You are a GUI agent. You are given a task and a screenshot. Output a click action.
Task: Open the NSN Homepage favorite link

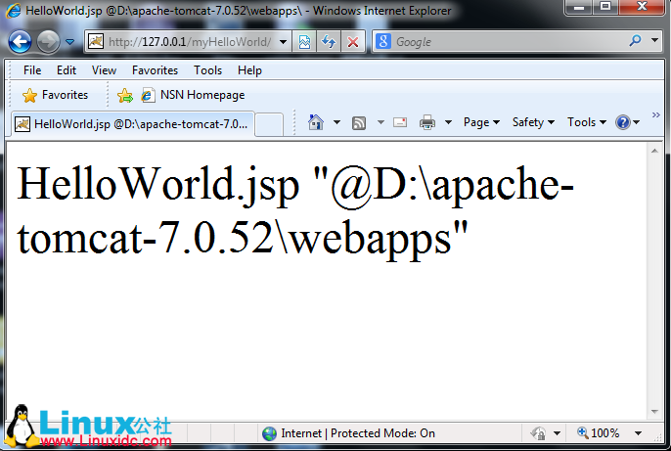193,95
